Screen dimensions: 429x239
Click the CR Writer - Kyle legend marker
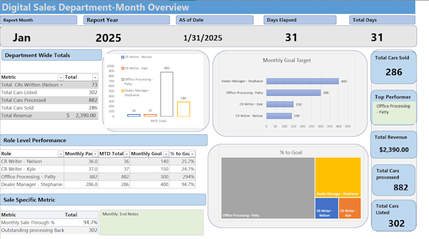(x=122, y=68)
